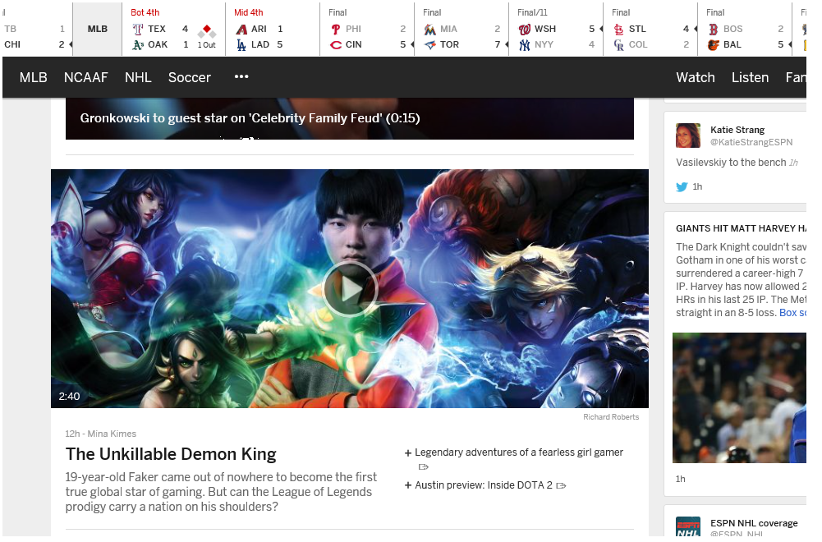The height and width of the screenshot is (542, 822).
Task: Play the Unkillable Demon King video
Action: pyautogui.click(x=350, y=289)
